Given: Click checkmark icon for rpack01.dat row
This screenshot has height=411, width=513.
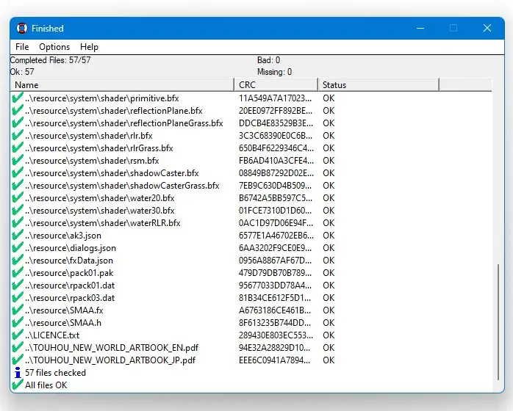Looking at the screenshot, I should click(x=18, y=285).
